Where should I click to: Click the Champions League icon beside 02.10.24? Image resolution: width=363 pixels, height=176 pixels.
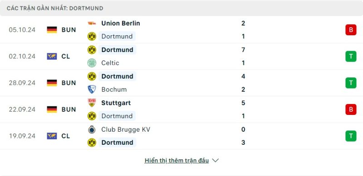52,57
